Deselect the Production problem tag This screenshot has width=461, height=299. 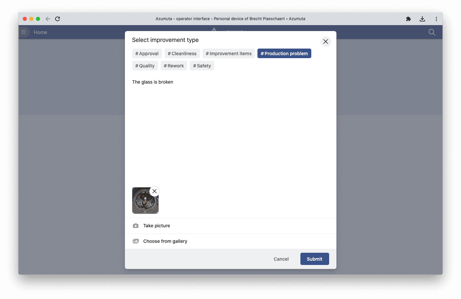284,53
